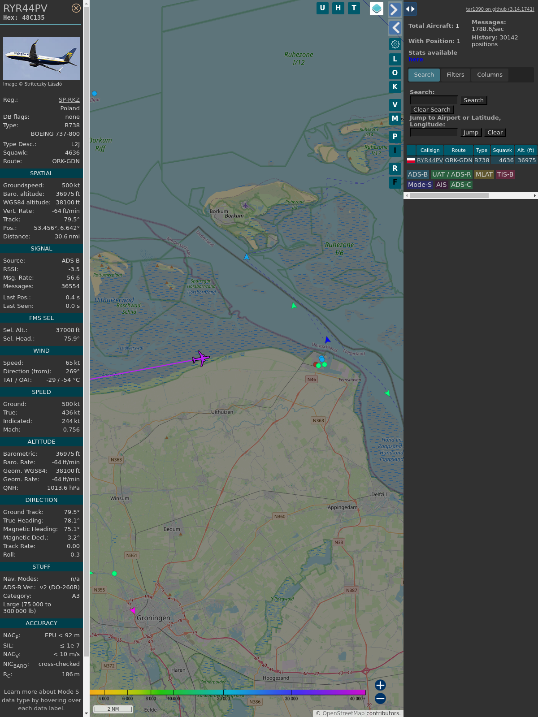This screenshot has width=538, height=717.
Task: Toggle ADS-C source legend filter
Action: click(x=461, y=185)
